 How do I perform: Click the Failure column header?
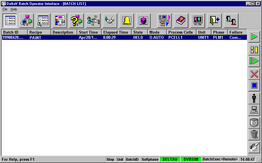pos(238,32)
